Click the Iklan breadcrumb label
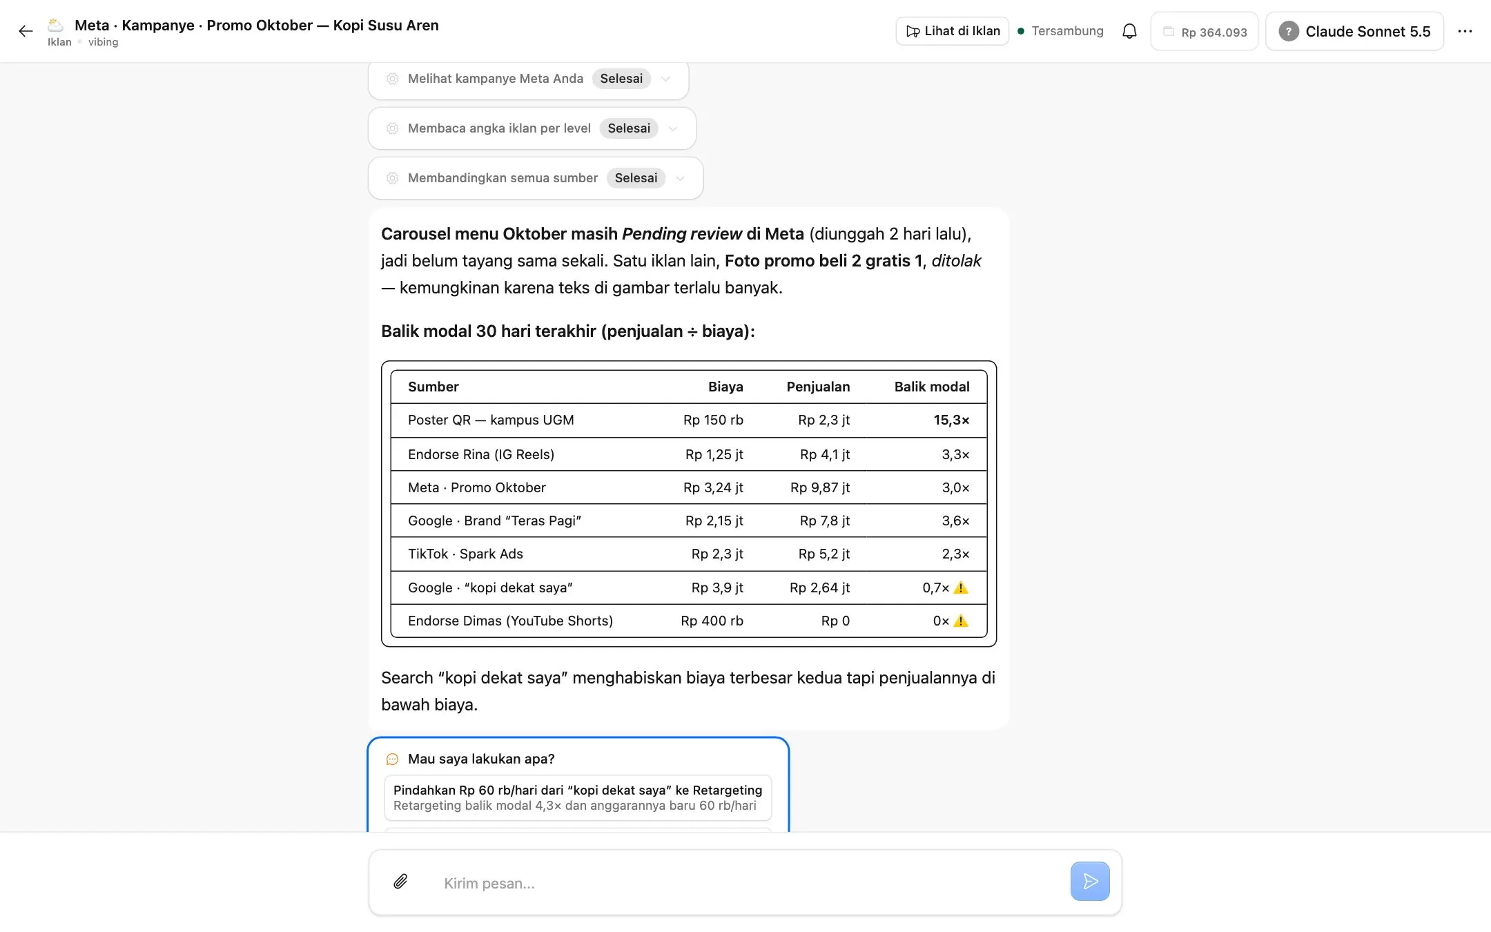 (x=59, y=42)
